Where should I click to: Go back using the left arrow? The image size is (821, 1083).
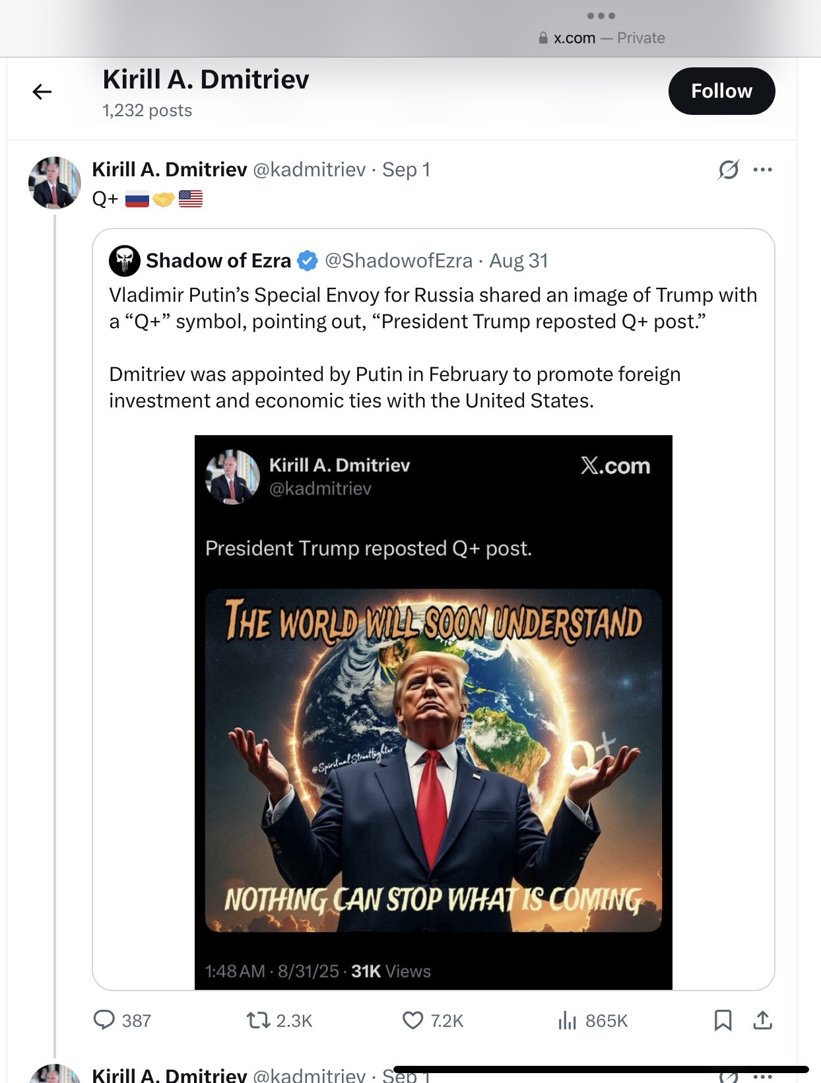coord(42,92)
